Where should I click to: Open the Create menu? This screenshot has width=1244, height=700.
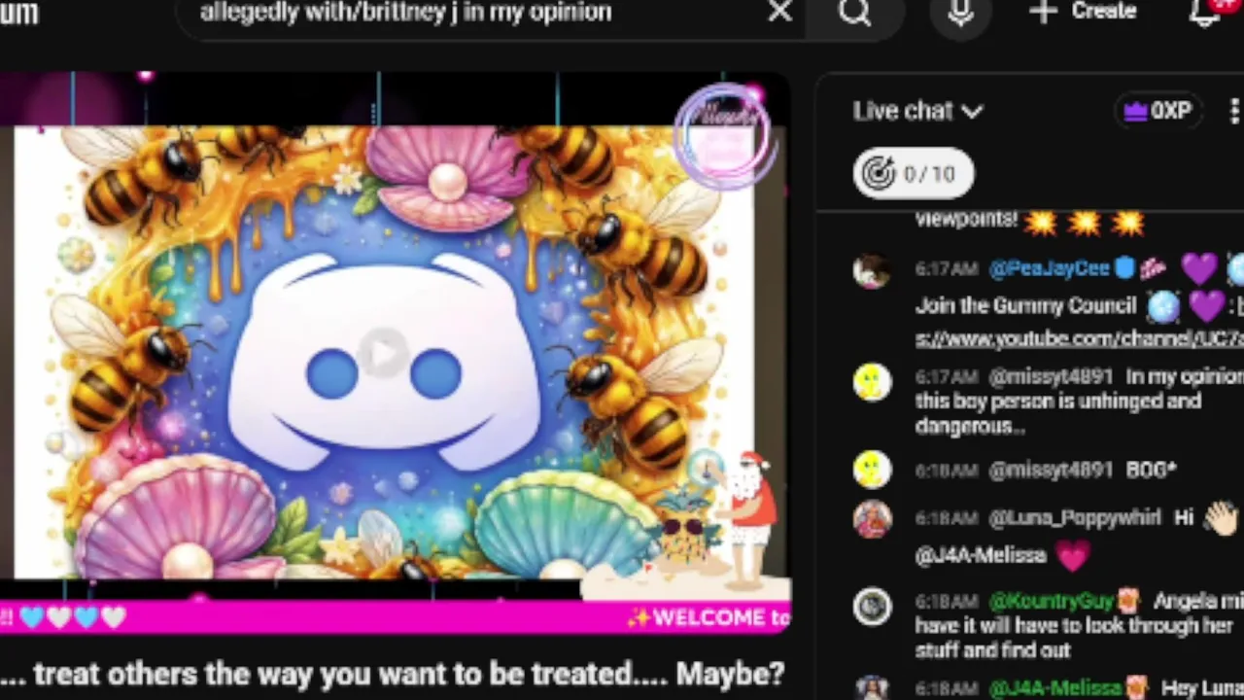[x=1084, y=12]
